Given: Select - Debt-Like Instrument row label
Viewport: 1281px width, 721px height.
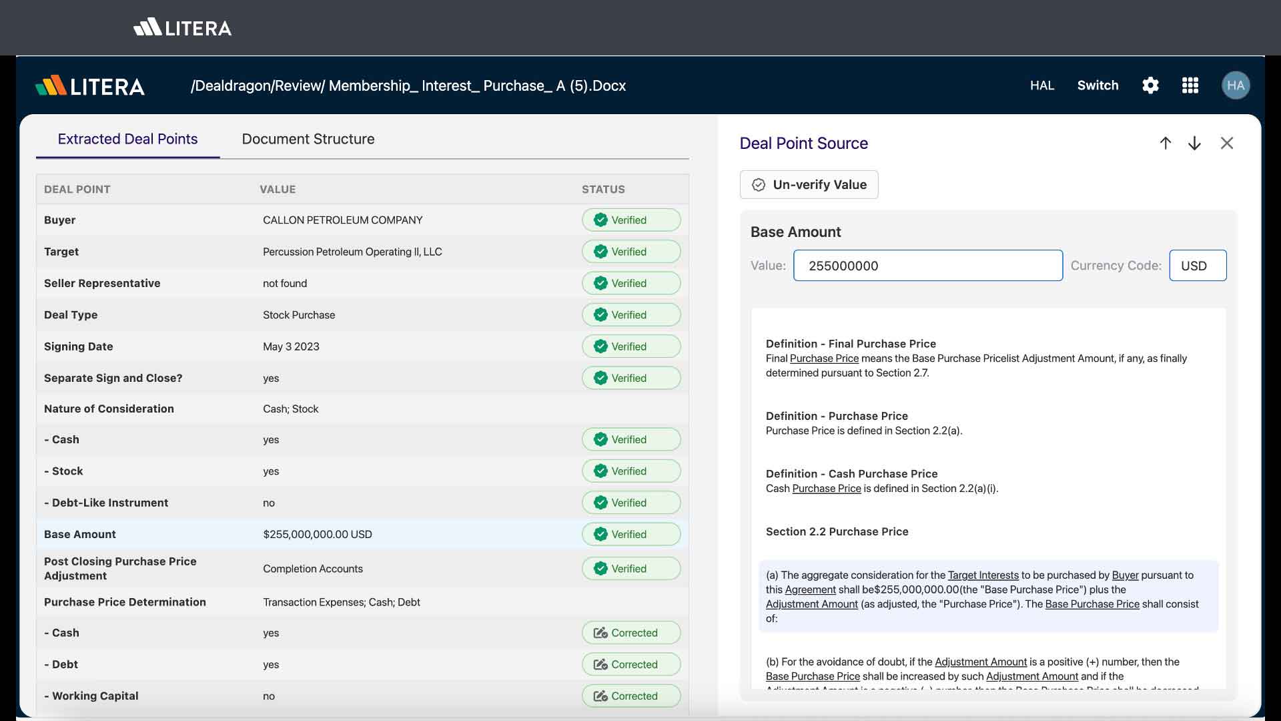Looking at the screenshot, I should pos(106,503).
